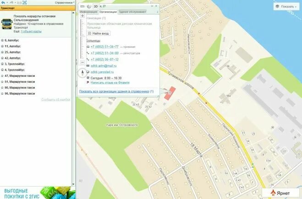Screen dimensions: 302x199
Task: Click the 'Тутаевское шоссе' road label
Action: (x=181, y=81)
